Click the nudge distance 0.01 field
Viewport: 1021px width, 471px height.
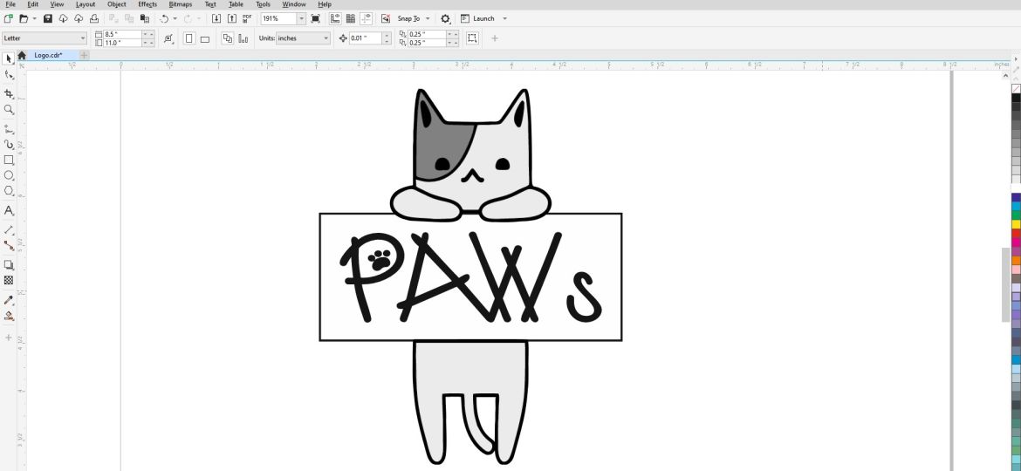366,38
